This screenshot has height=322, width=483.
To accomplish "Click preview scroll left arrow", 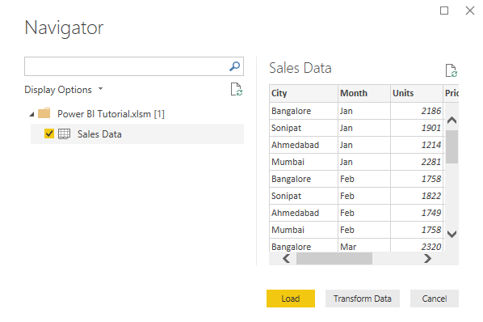I will click(x=287, y=258).
